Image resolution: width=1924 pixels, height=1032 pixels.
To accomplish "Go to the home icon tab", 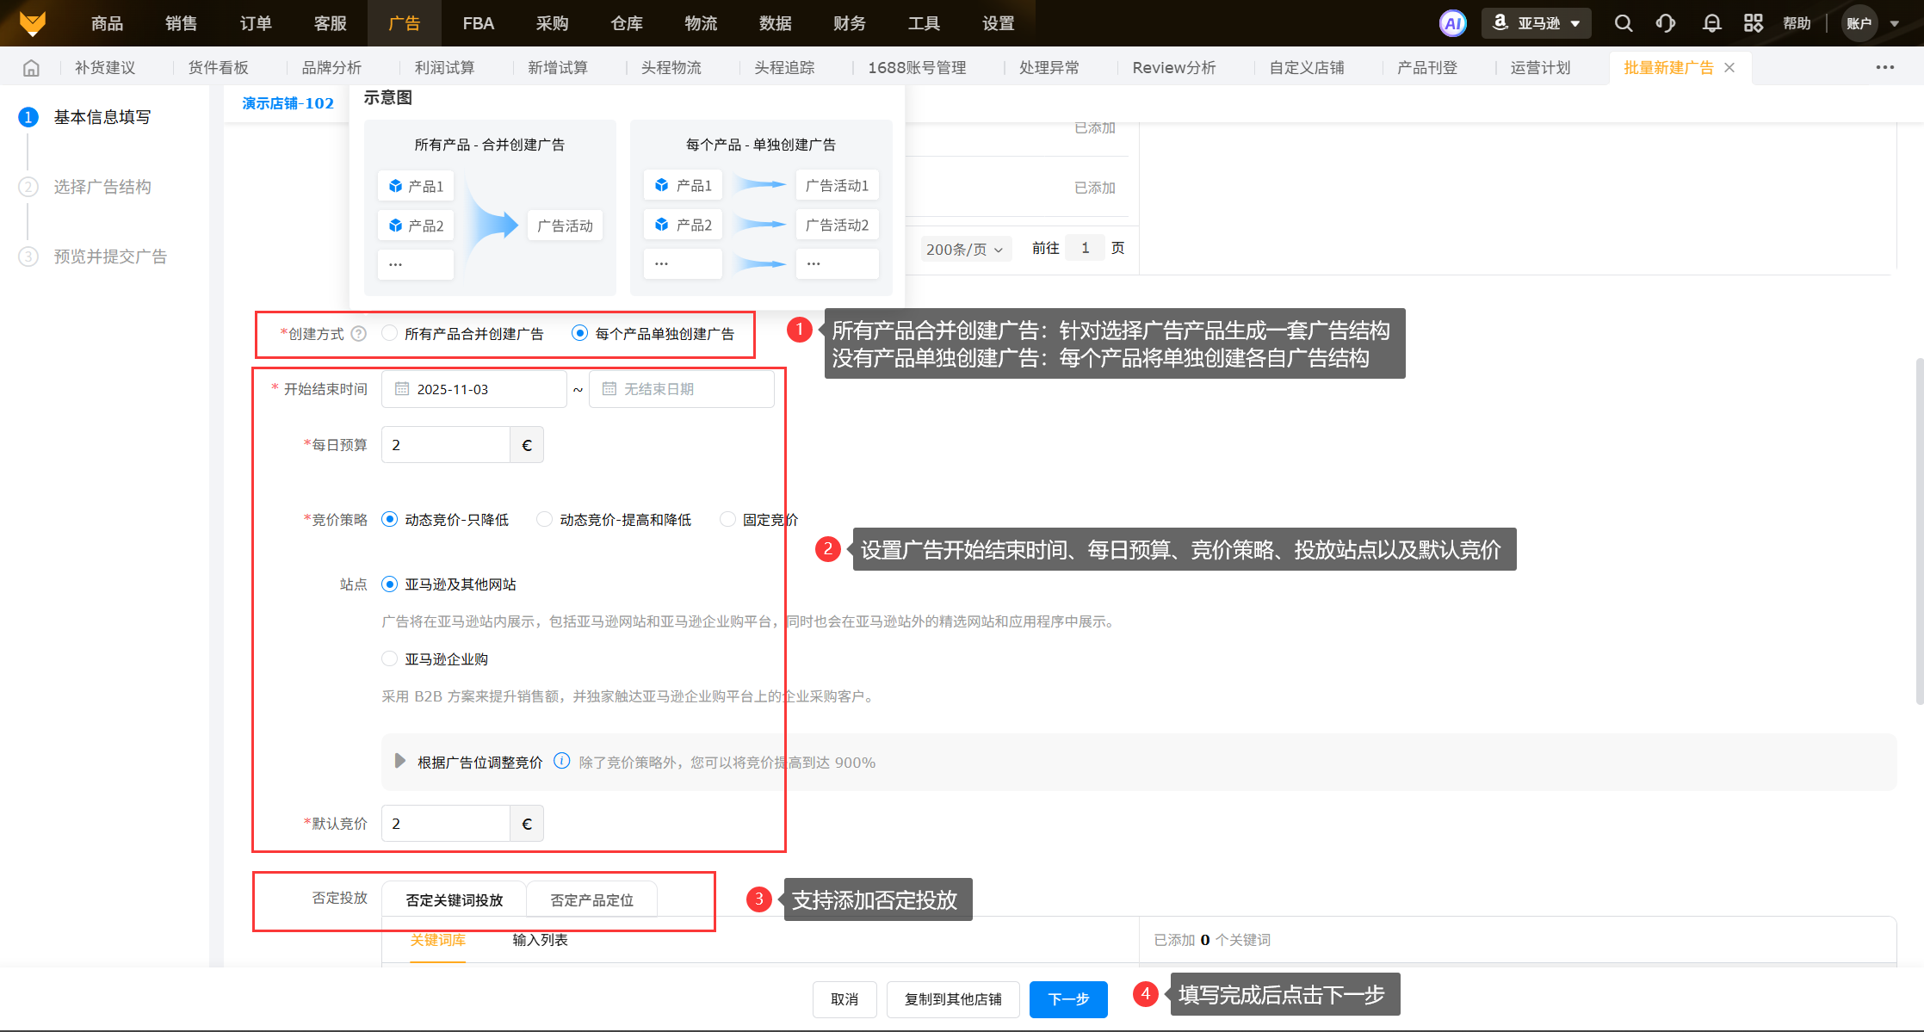I will (31, 68).
